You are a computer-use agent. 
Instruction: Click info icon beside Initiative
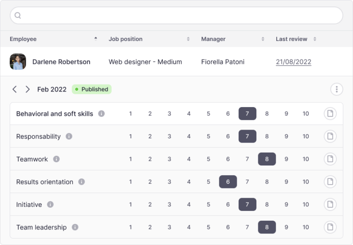[50, 205]
